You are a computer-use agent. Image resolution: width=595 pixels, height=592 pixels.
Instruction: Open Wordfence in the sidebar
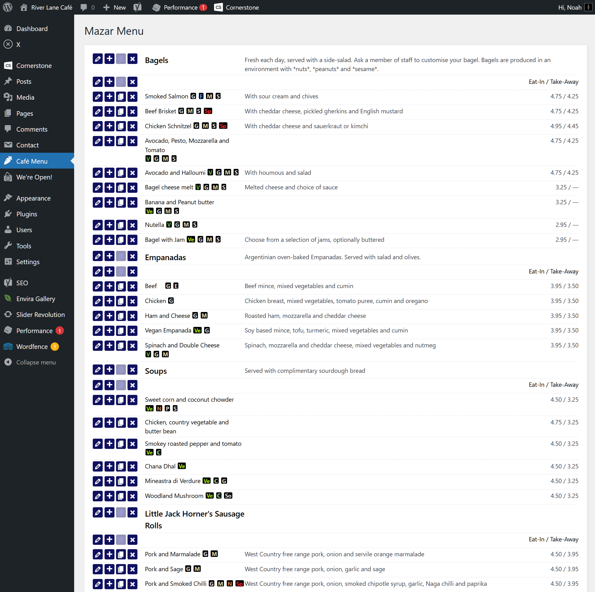coord(32,347)
